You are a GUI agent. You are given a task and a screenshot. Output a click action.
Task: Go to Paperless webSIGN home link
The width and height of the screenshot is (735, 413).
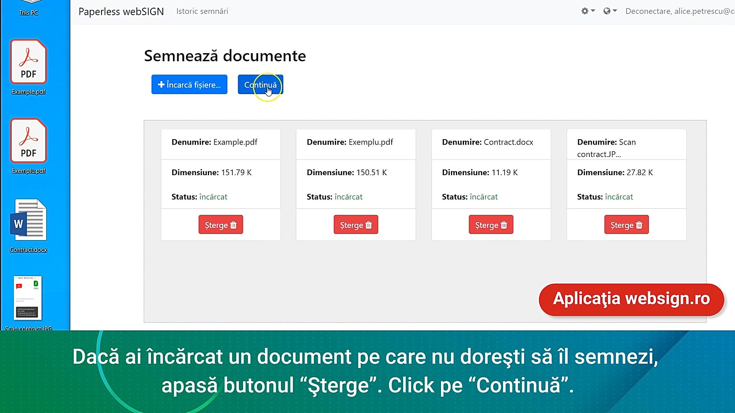[121, 11]
